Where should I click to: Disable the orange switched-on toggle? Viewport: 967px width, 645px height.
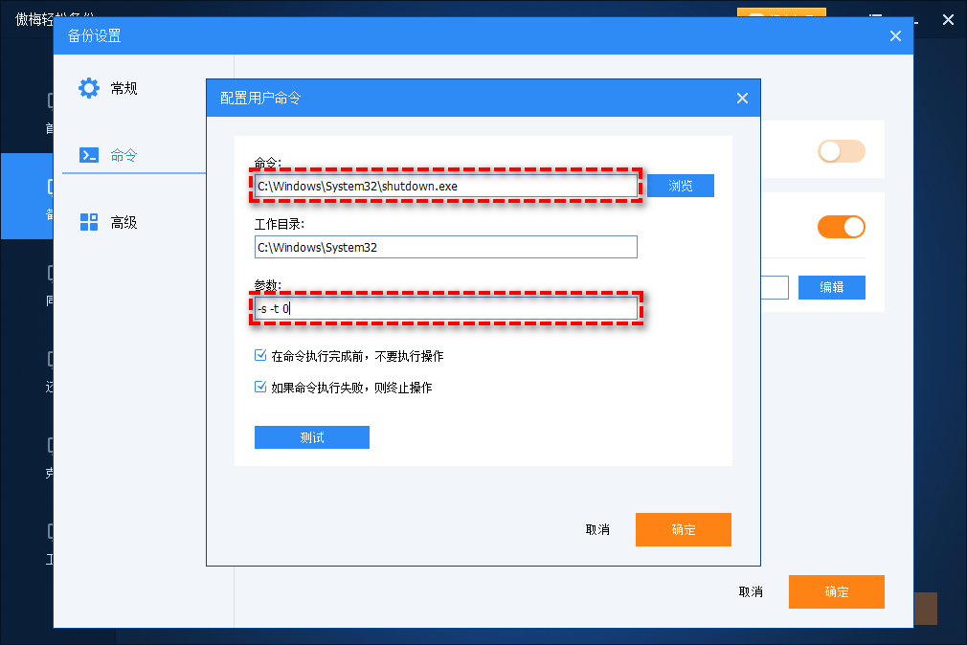tap(841, 227)
